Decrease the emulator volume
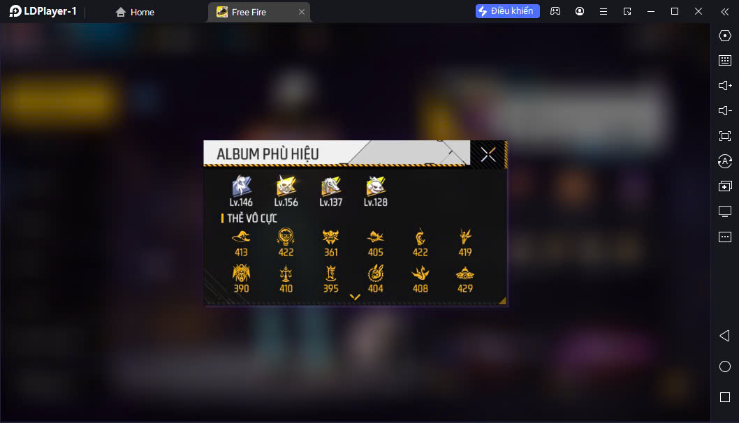739x423 pixels. (x=725, y=111)
